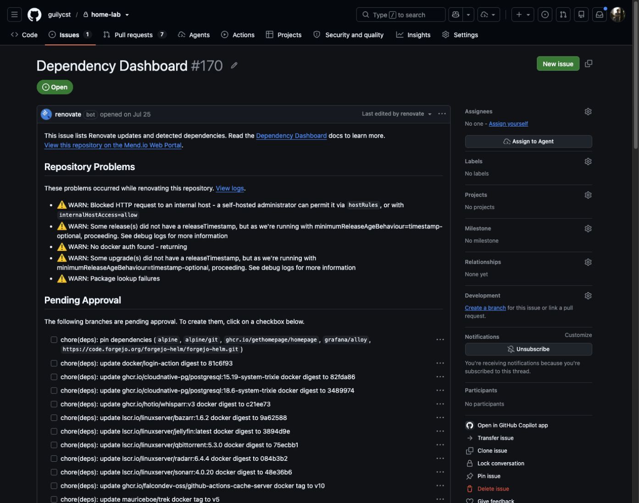The height and width of the screenshot is (503, 639).
Task: Switch to the Actions tab
Action: coord(238,35)
